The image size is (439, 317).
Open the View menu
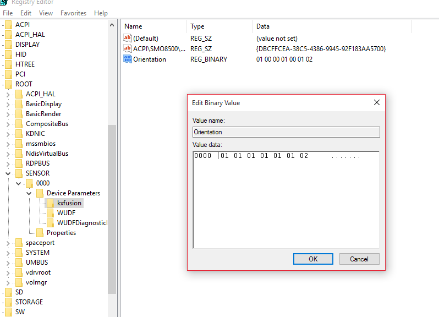click(46, 13)
